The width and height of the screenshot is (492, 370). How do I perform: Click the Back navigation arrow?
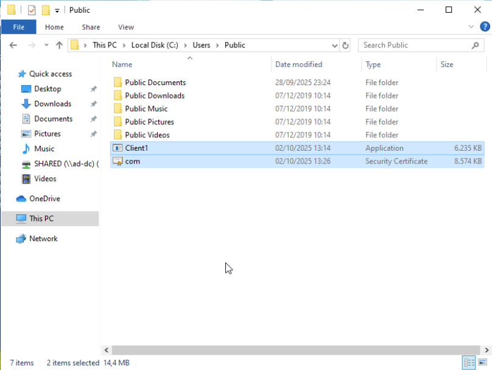tap(13, 45)
